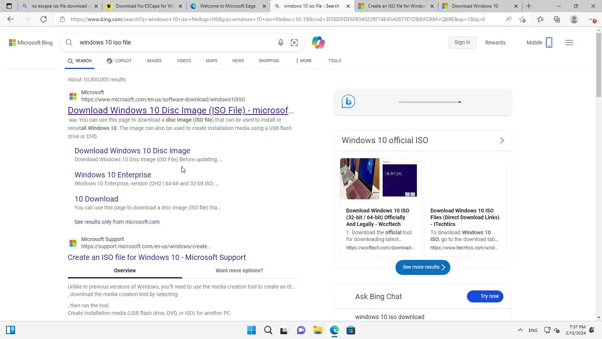
Task: View site information lock icon
Action: [x=62, y=19]
